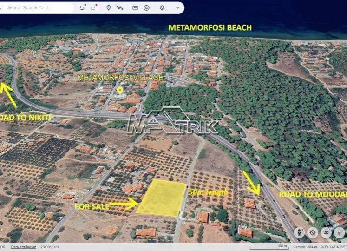
Task: Expand the toolbar dropdown chevron
Action: point(177,8)
